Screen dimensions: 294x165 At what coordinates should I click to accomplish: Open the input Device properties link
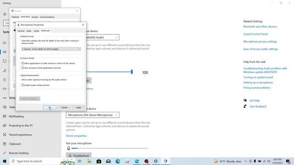coord(76,136)
